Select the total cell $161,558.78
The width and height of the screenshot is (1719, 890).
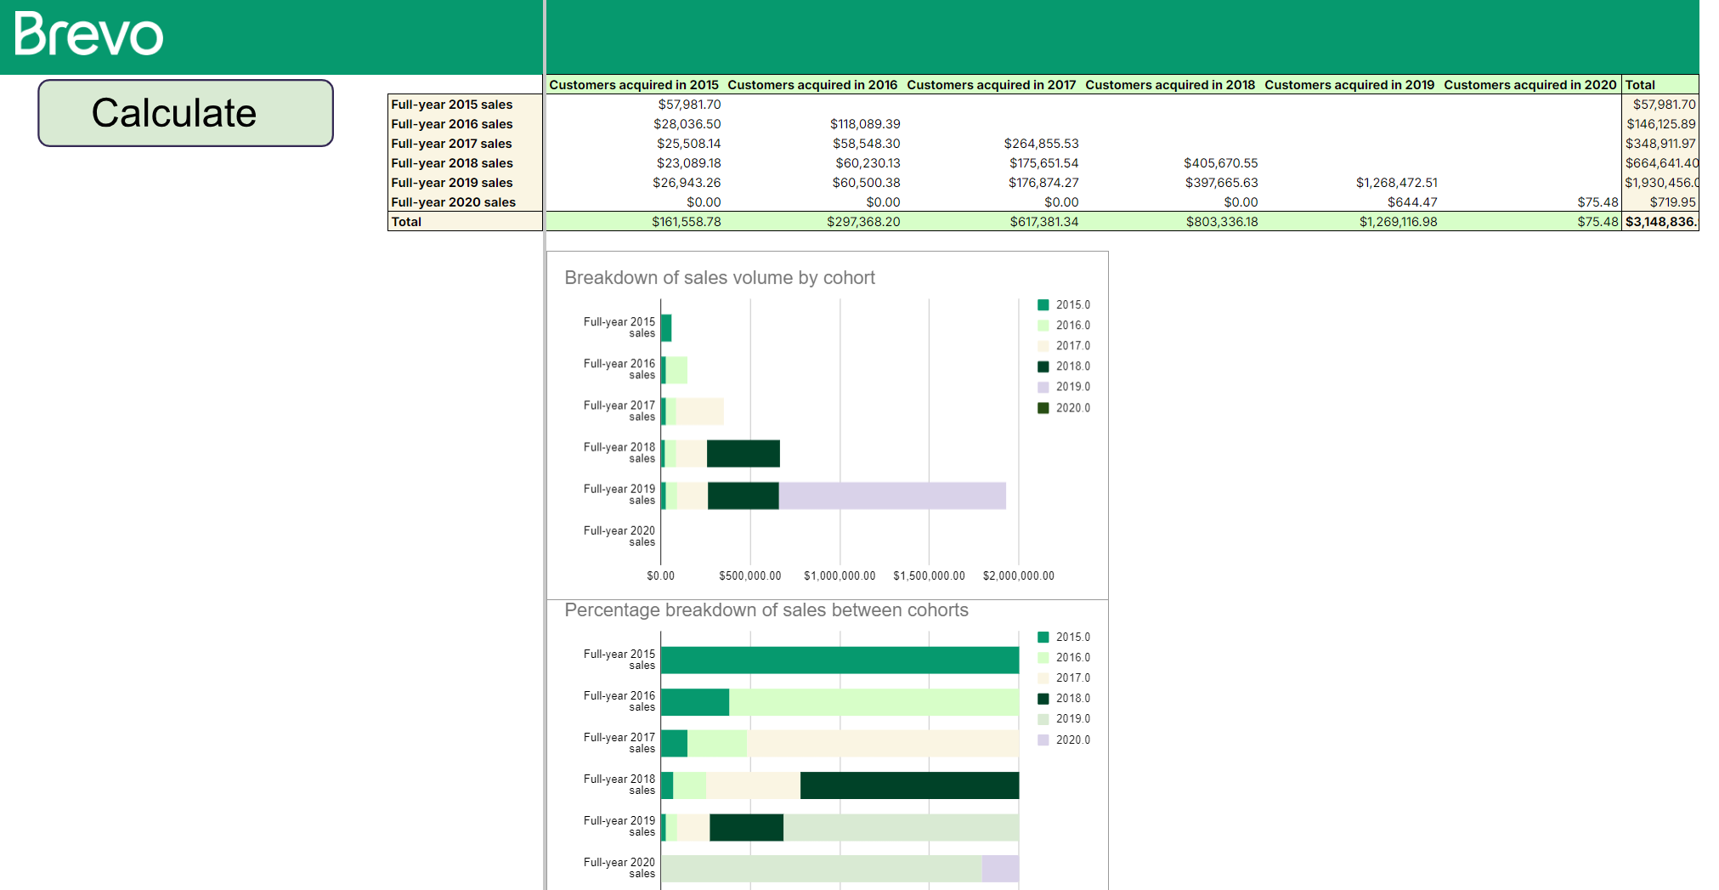tap(635, 222)
